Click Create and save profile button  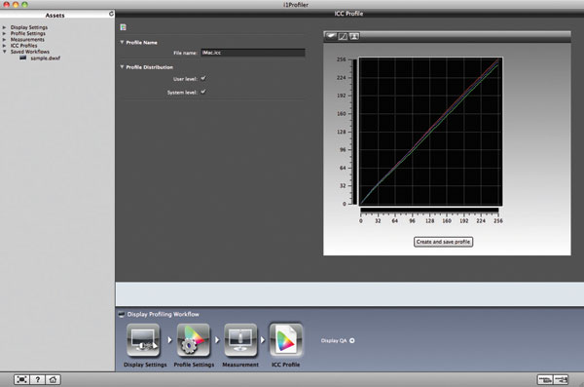443,242
